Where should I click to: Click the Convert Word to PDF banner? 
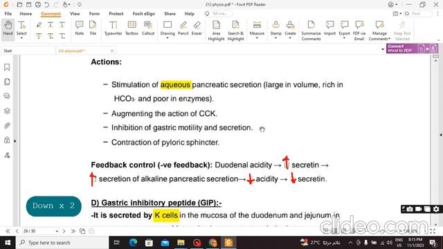(413, 48)
